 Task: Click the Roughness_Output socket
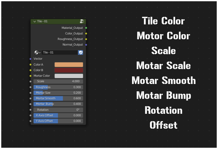[86, 39]
